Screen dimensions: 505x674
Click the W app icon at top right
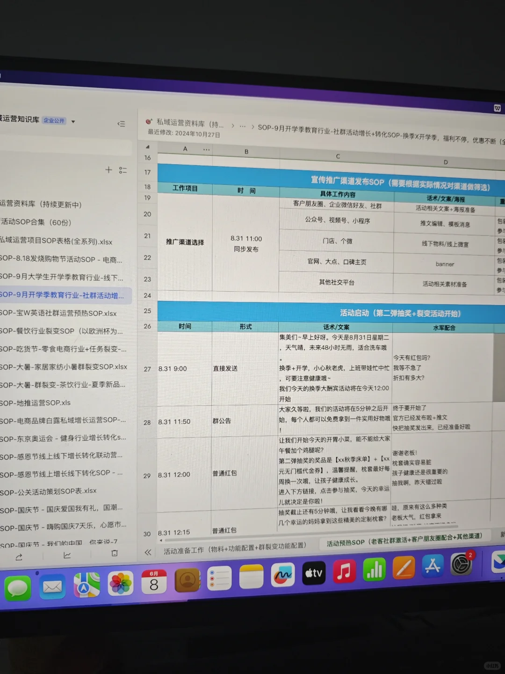[x=498, y=107]
